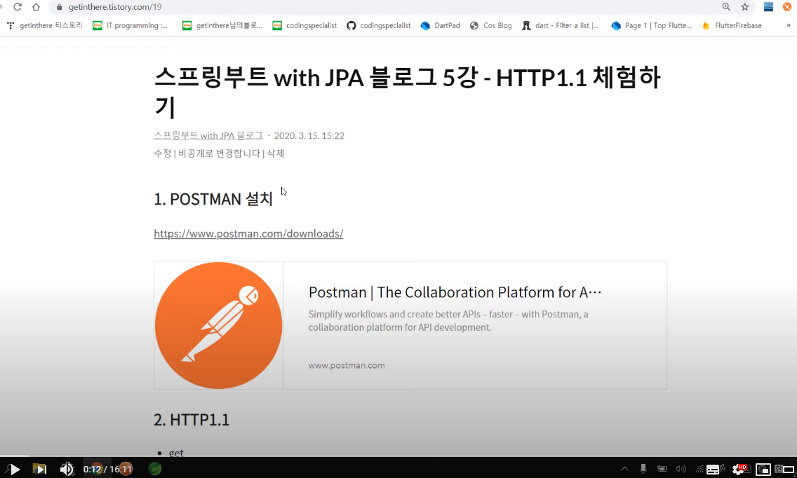The width and height of the screenshot is (797, 478).
Task: Mute the video volume speaker icon
Action: (67, 469)
